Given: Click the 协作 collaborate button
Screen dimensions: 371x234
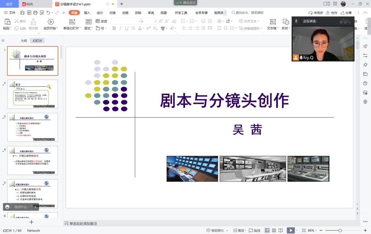Looking at the screenshot, I should 332,13.
